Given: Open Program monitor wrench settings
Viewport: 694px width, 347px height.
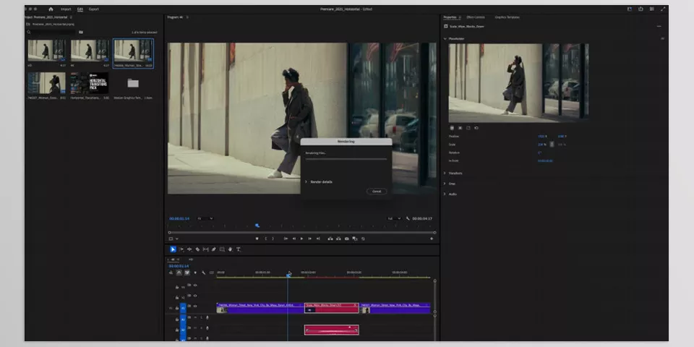Looking at the screenshot, I should [408, 218].
